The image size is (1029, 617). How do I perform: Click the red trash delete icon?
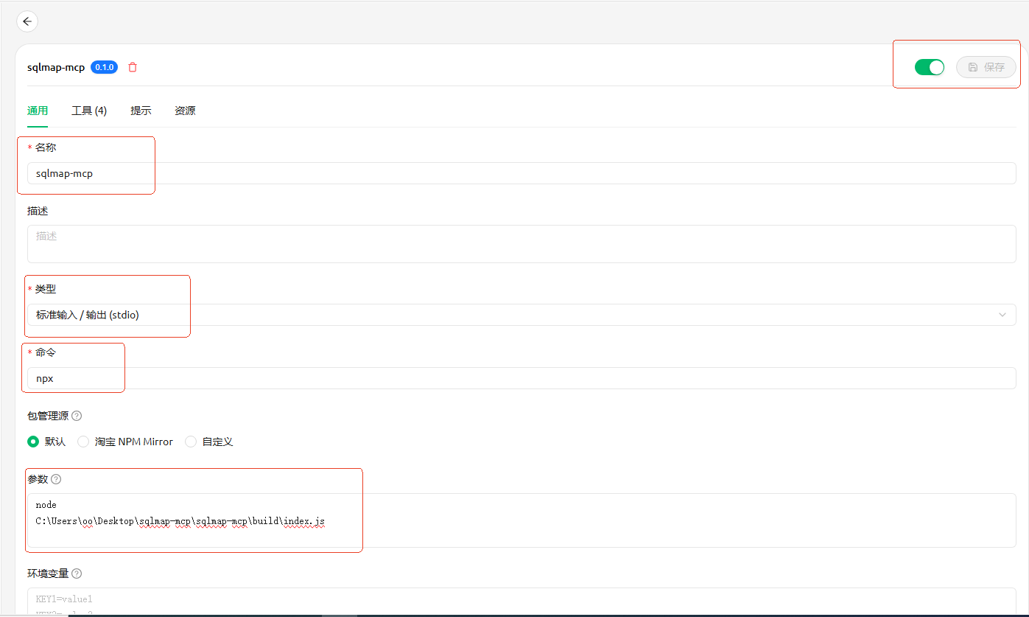[133, 67]
